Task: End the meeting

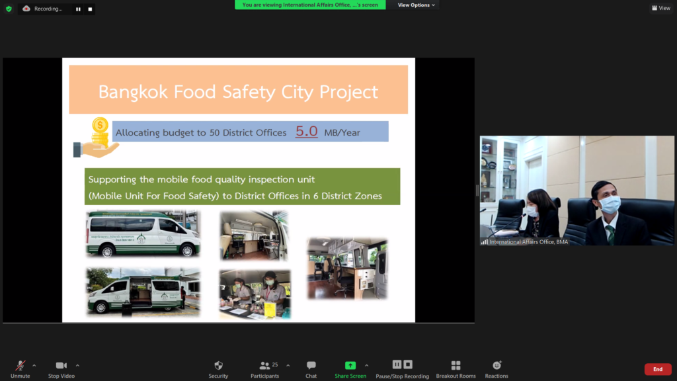Action: pos(657,369)
